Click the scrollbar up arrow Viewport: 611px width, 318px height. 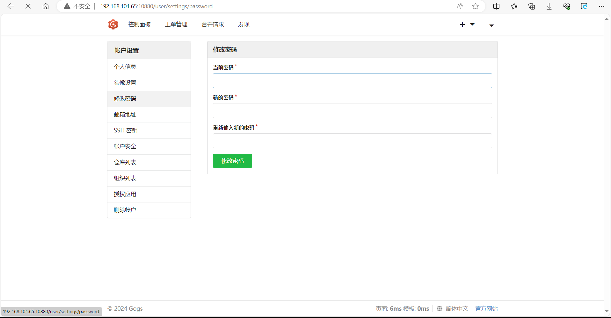tap(607, 19)
